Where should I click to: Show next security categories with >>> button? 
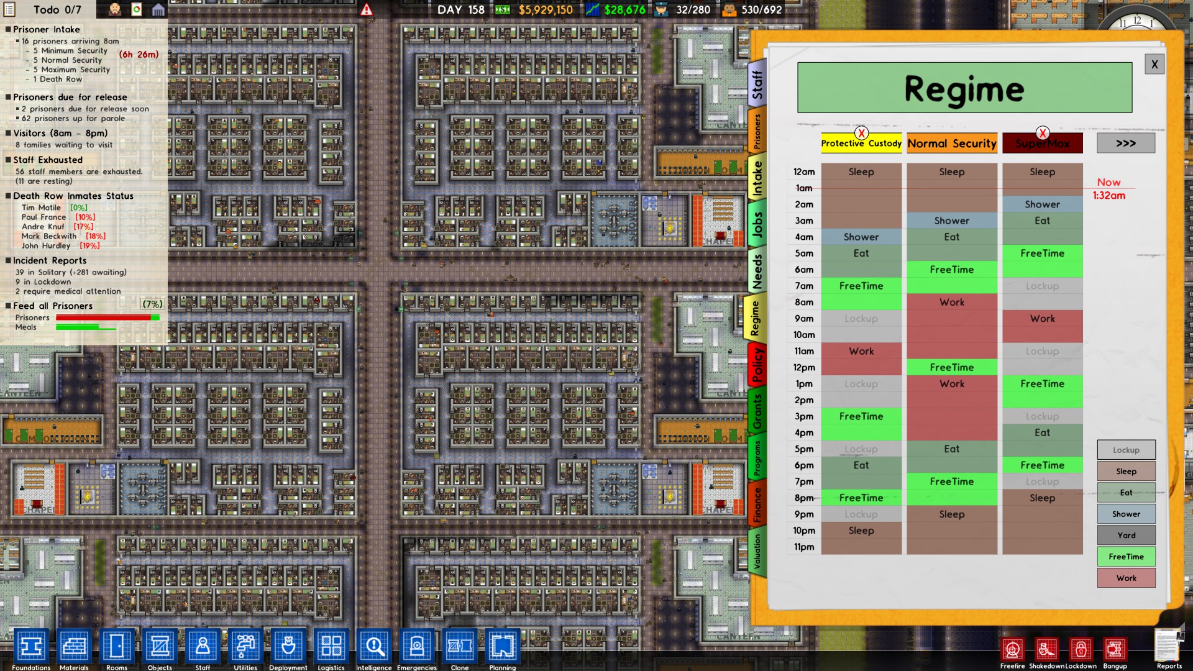[x=1125, y=143]
